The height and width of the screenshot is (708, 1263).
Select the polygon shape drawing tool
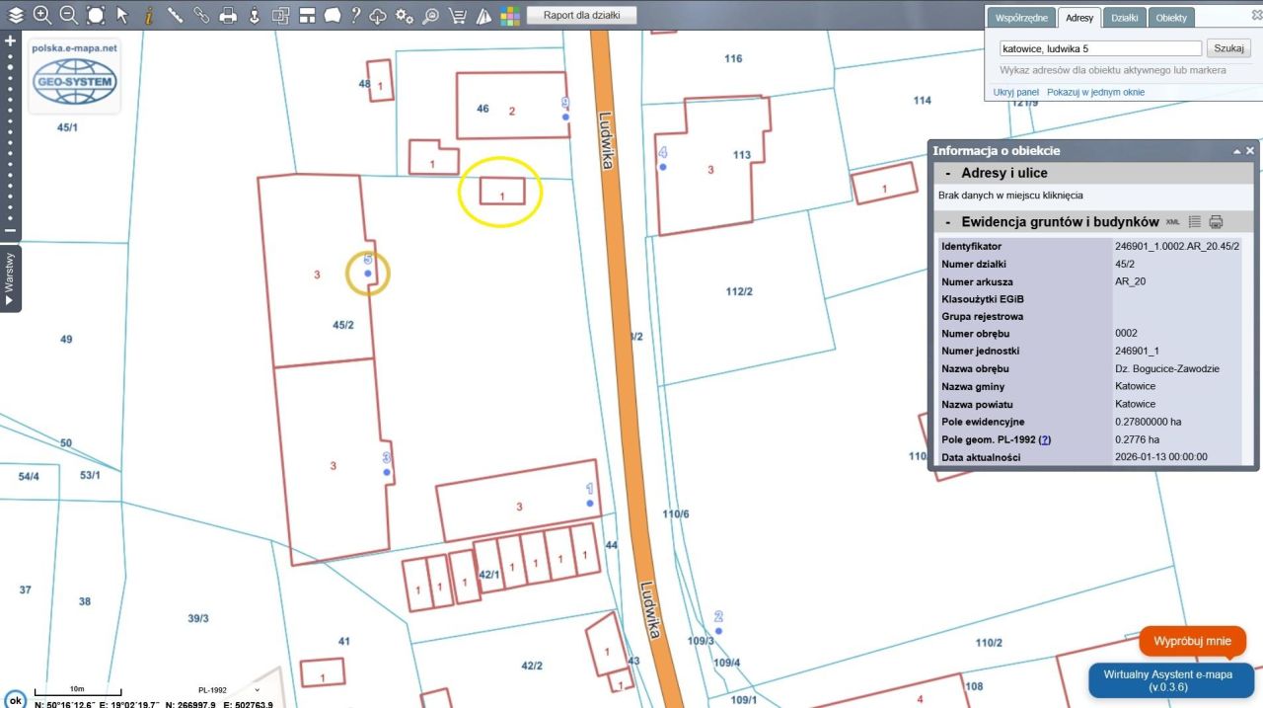[333, 15]
